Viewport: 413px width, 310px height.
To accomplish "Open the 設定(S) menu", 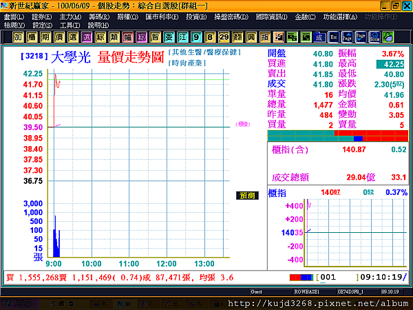I will point(43,25).
